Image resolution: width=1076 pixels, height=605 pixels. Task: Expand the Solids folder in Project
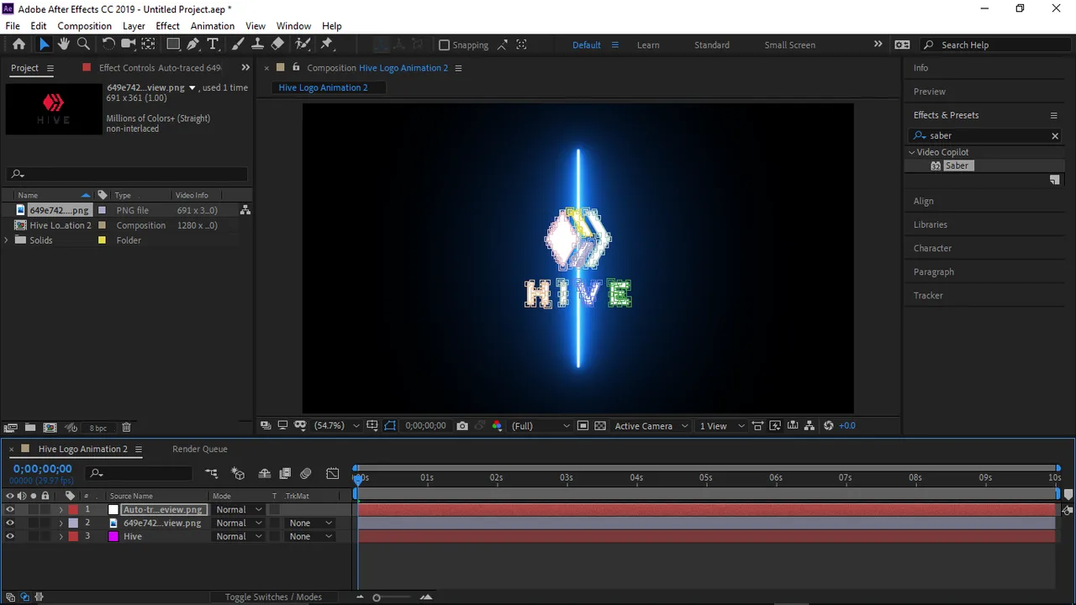(x=7, y=240)
